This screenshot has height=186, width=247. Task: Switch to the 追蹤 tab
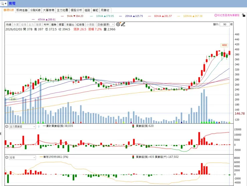pos(87,10)
